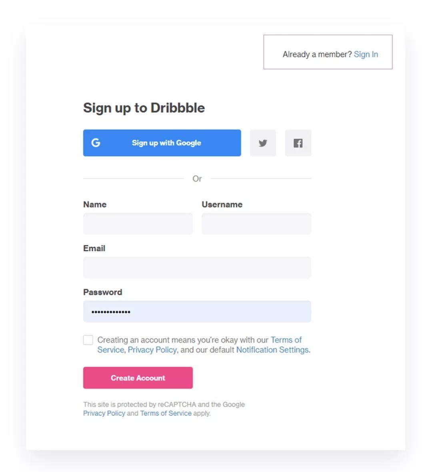Open the Notification Settings link

272,350
